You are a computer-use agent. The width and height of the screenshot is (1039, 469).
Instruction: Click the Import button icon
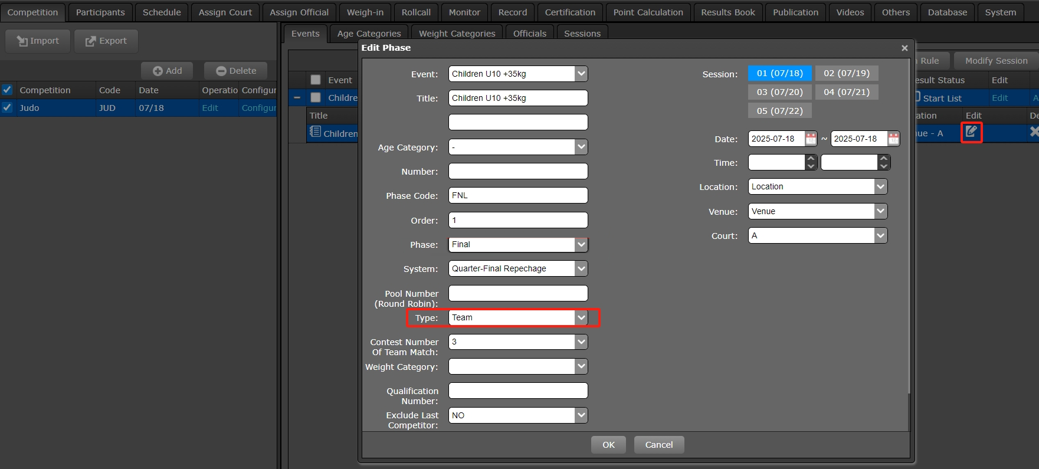(22, 41)
